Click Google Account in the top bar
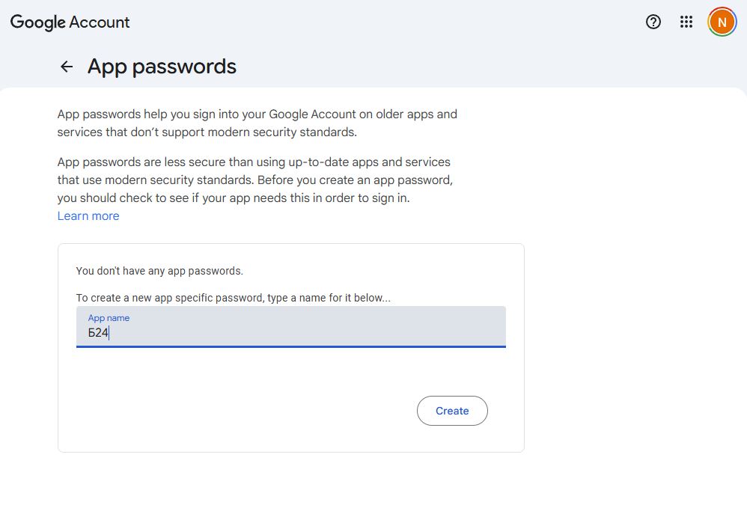The width and height of the screenshot is (747, 517). 70,22
